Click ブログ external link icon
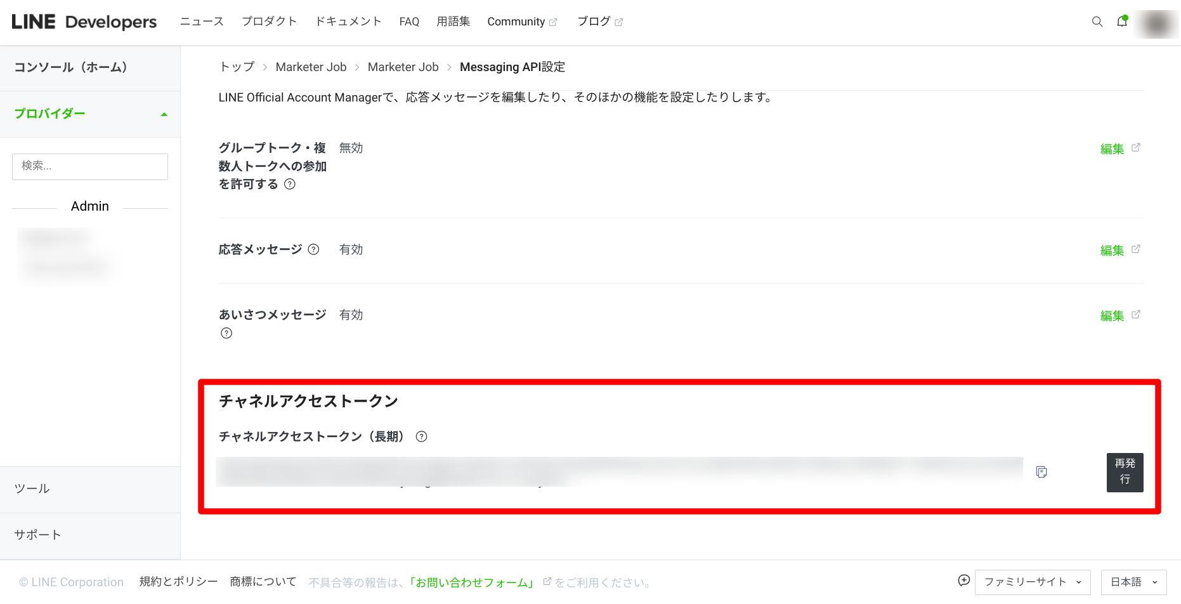 tap(619, 22)
